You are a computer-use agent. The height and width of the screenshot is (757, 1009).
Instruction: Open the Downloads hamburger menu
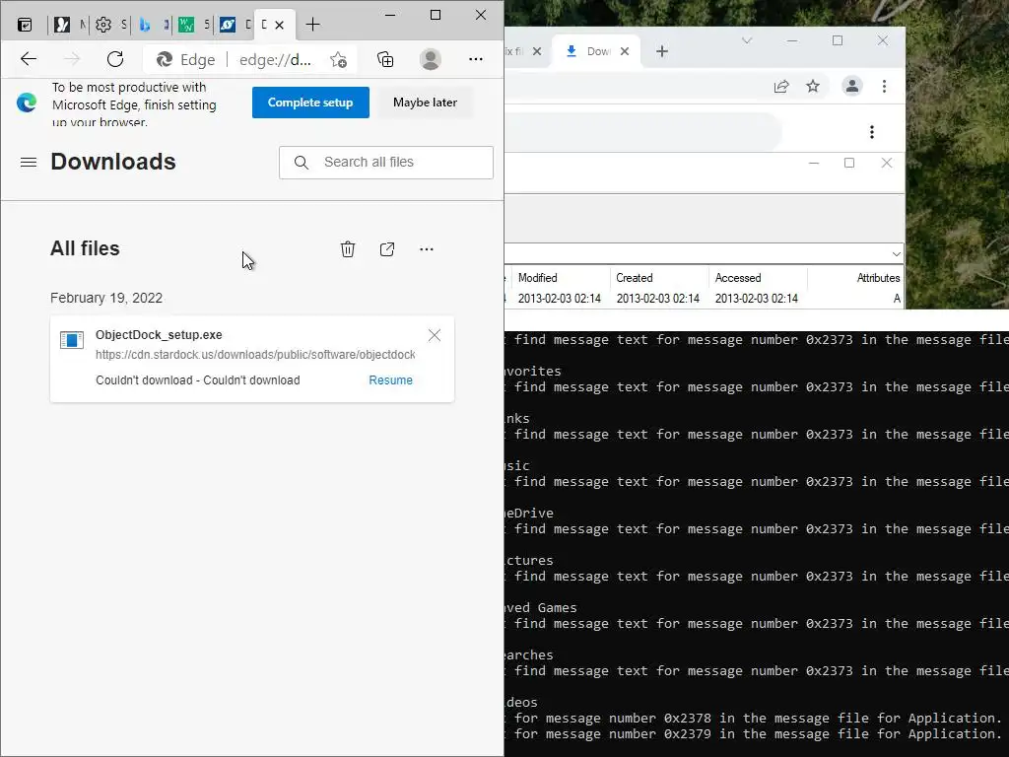[29, 163]
